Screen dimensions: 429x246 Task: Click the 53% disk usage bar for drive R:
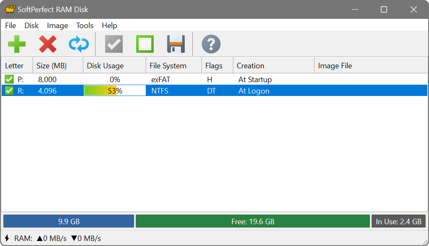coord(114,90)
